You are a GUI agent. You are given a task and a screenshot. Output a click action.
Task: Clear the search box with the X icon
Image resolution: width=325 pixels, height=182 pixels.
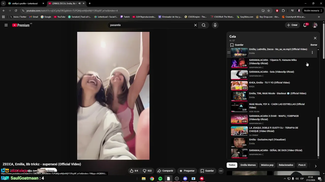[196, 25]
